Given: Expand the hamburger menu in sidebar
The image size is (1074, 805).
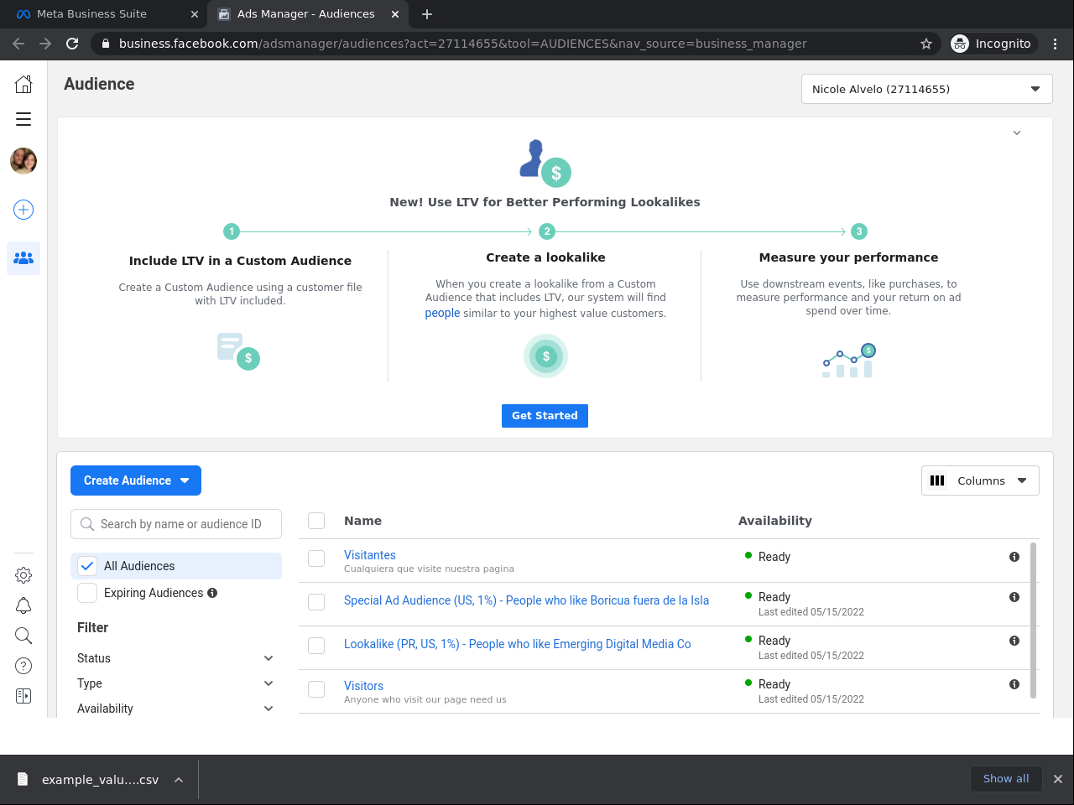Looking at the screenshot, I should click(23, 119).
